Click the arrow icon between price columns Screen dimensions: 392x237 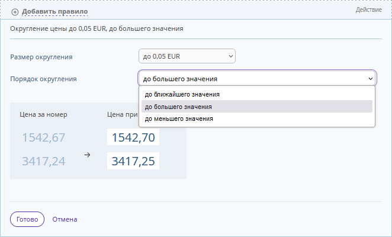(x=87, y=155)
